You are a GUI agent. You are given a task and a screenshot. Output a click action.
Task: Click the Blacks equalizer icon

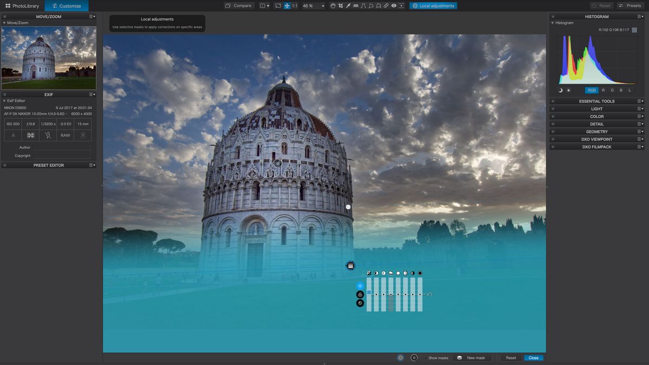pos(420,273)
